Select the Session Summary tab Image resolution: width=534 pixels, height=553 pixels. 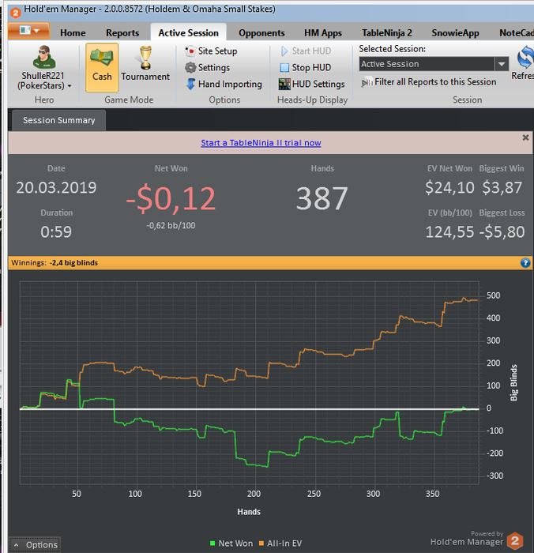point(59,120)
